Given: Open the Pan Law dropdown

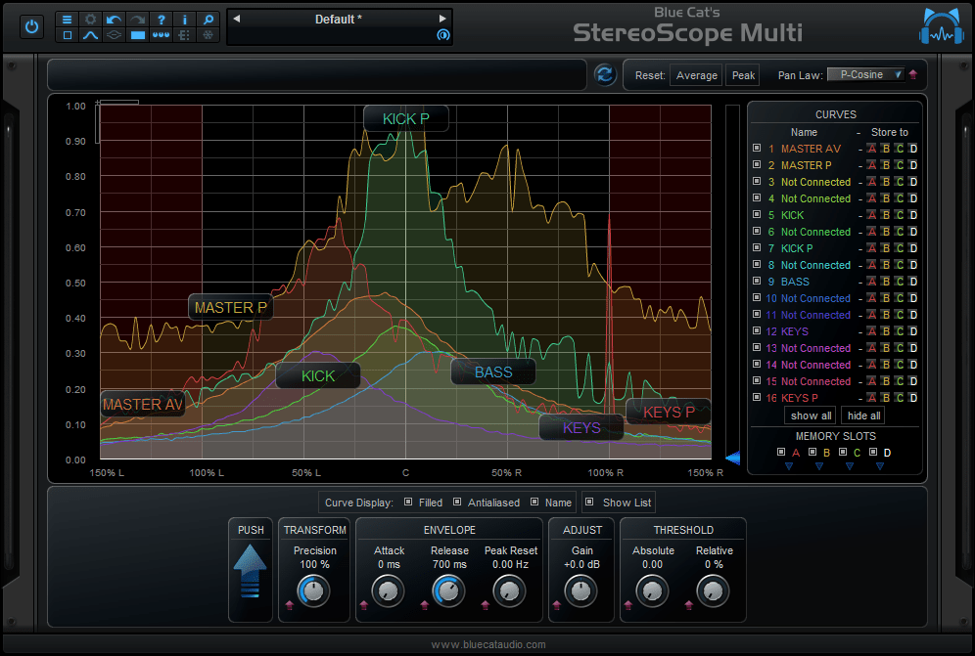Looking at the screenshot, I should (x=866, y=74).
